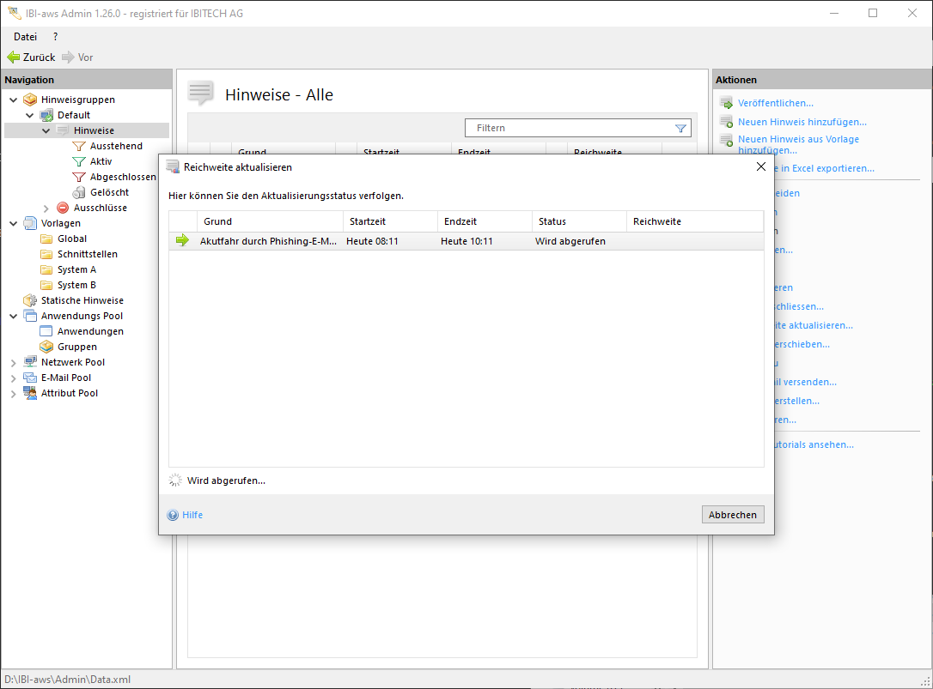933x689 pixels.
Task: Click the green Zurück back arrow
Action: tap(13, 57)
